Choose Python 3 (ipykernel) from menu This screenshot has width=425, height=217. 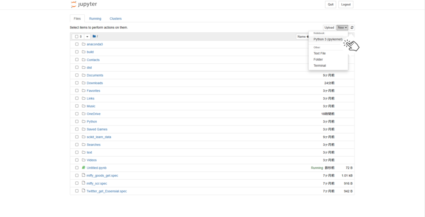328,39
